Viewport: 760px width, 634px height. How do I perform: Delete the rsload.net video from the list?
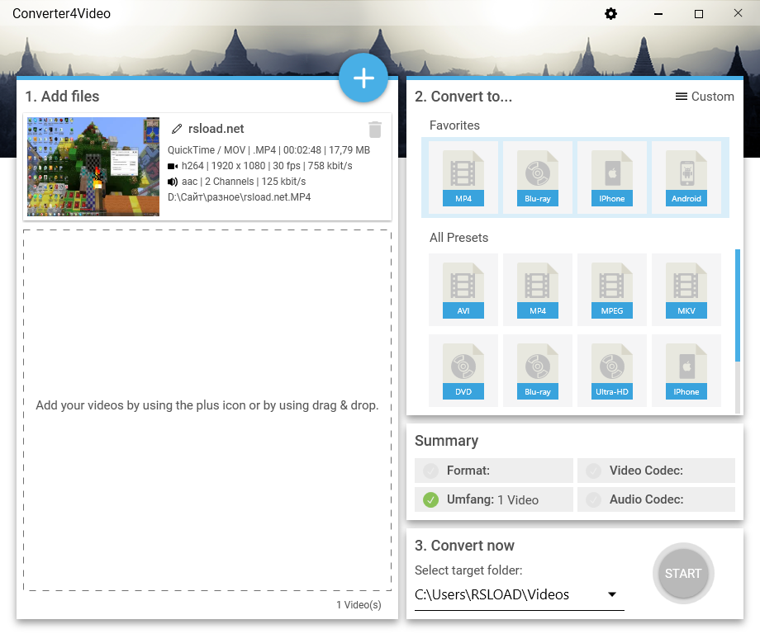pyautogui.click(x=375, y=129)
